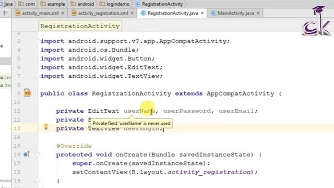Click the java breadcrumb folder
Image resolution: width=334 pixels, height=188 pixels.
click(6, 4)
